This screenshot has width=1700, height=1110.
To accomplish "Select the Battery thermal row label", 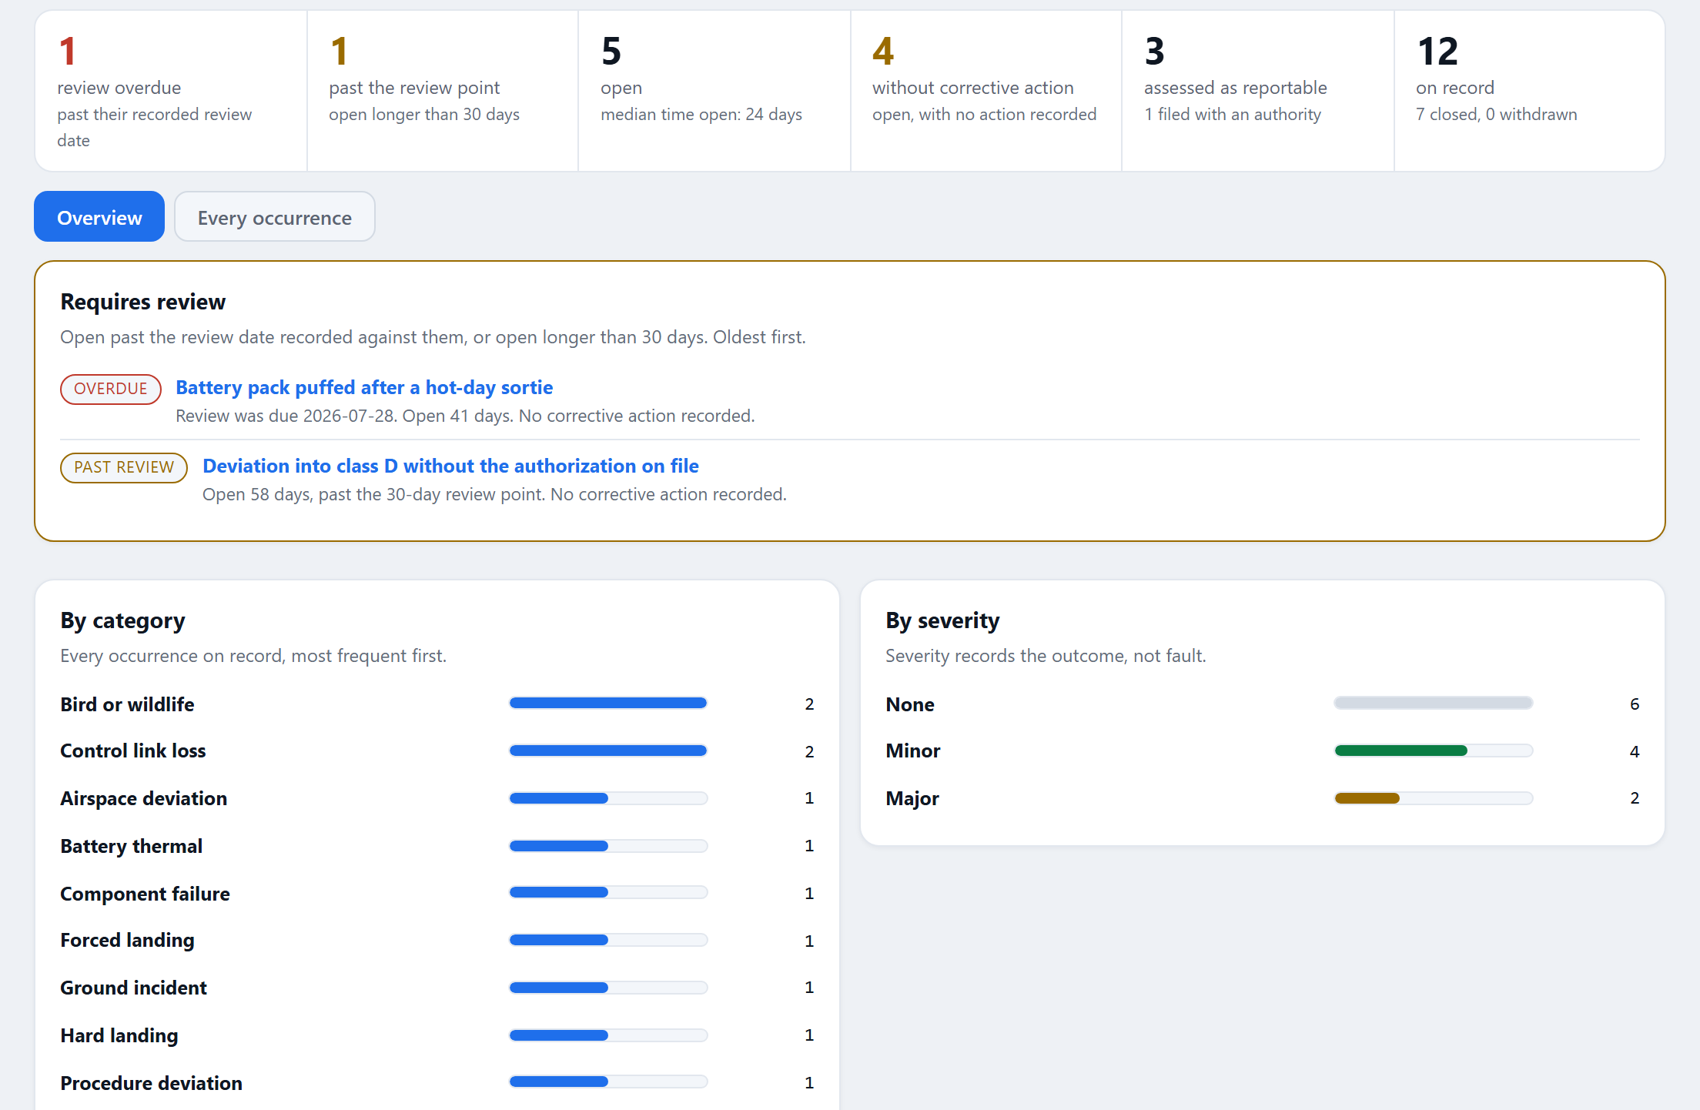I will [x=132, y=846].
